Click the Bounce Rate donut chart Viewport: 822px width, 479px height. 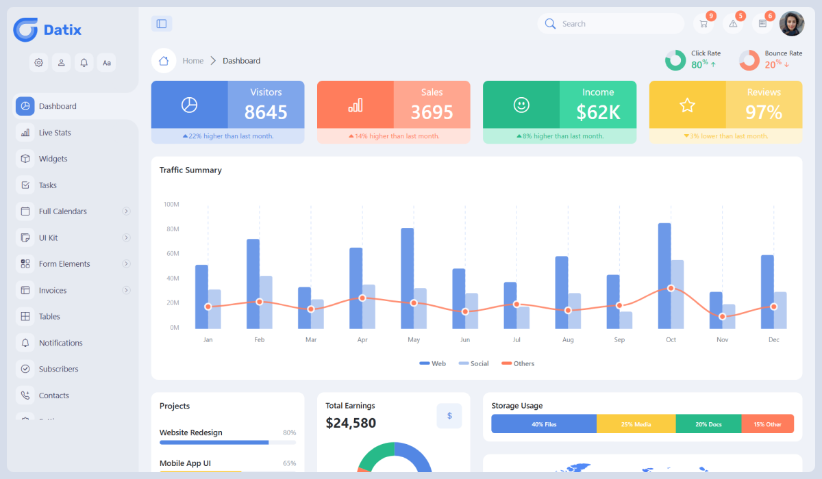click(749, 60)
